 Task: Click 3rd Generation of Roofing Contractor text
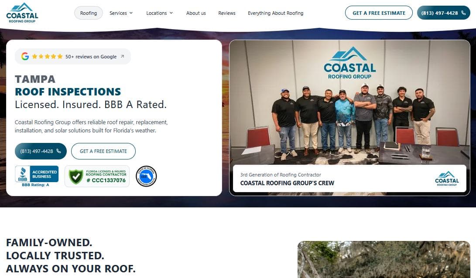pos(281,175)
